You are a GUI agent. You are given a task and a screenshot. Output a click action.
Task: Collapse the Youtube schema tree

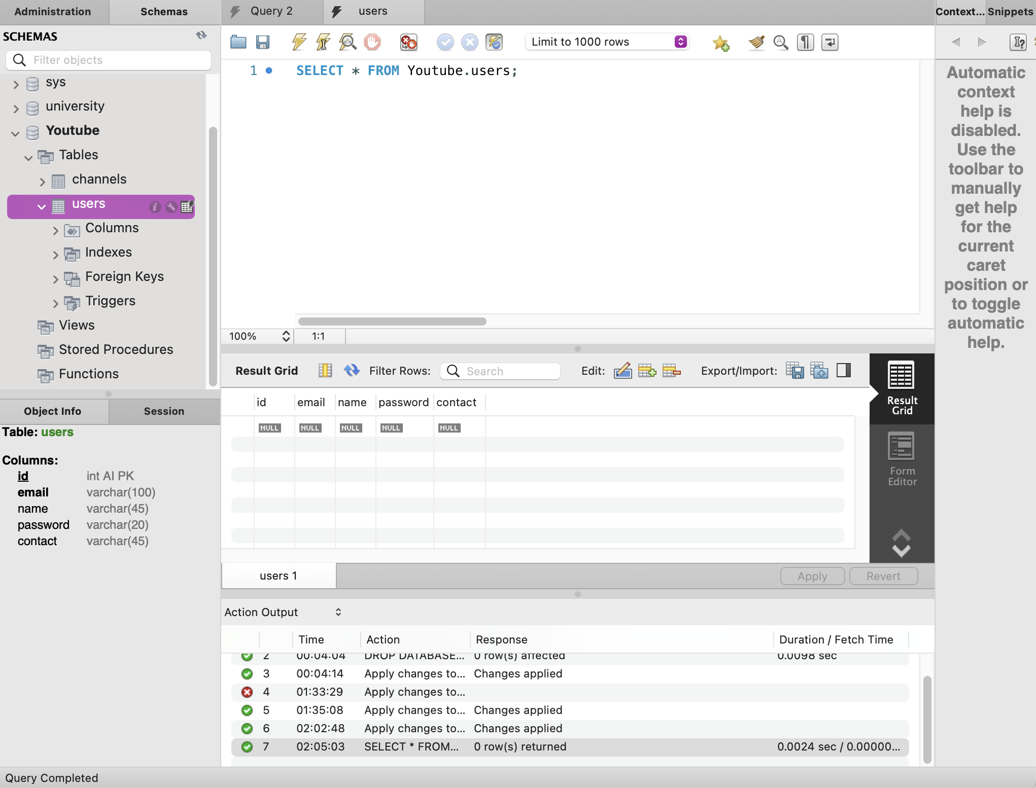click(16, 133)
